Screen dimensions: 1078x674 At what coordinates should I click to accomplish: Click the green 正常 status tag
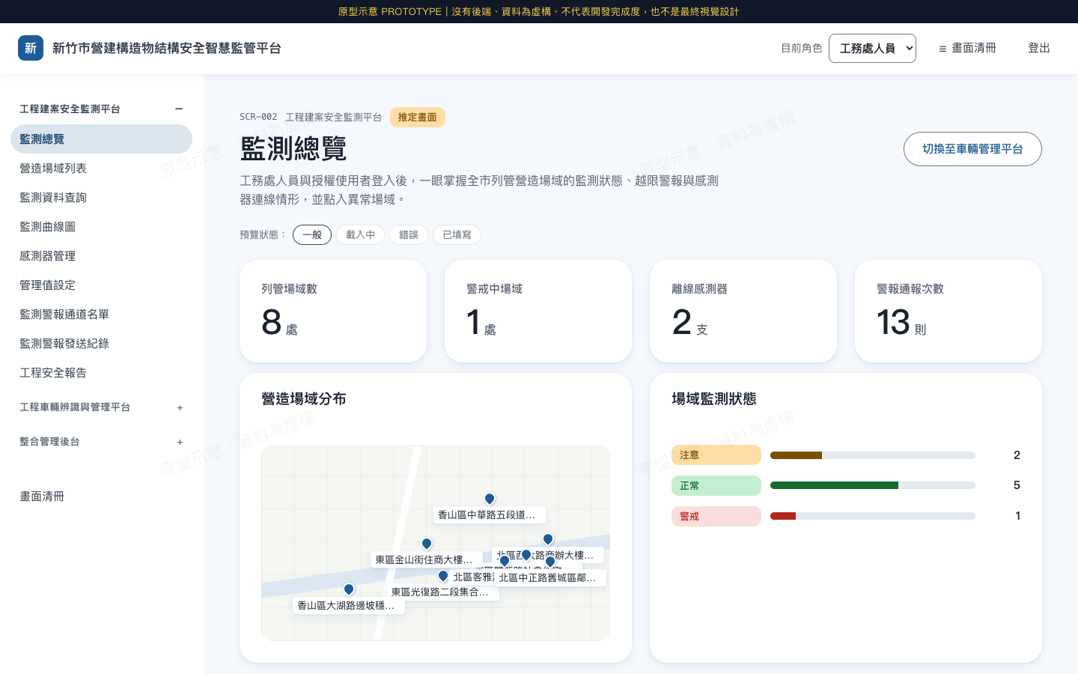716,485
